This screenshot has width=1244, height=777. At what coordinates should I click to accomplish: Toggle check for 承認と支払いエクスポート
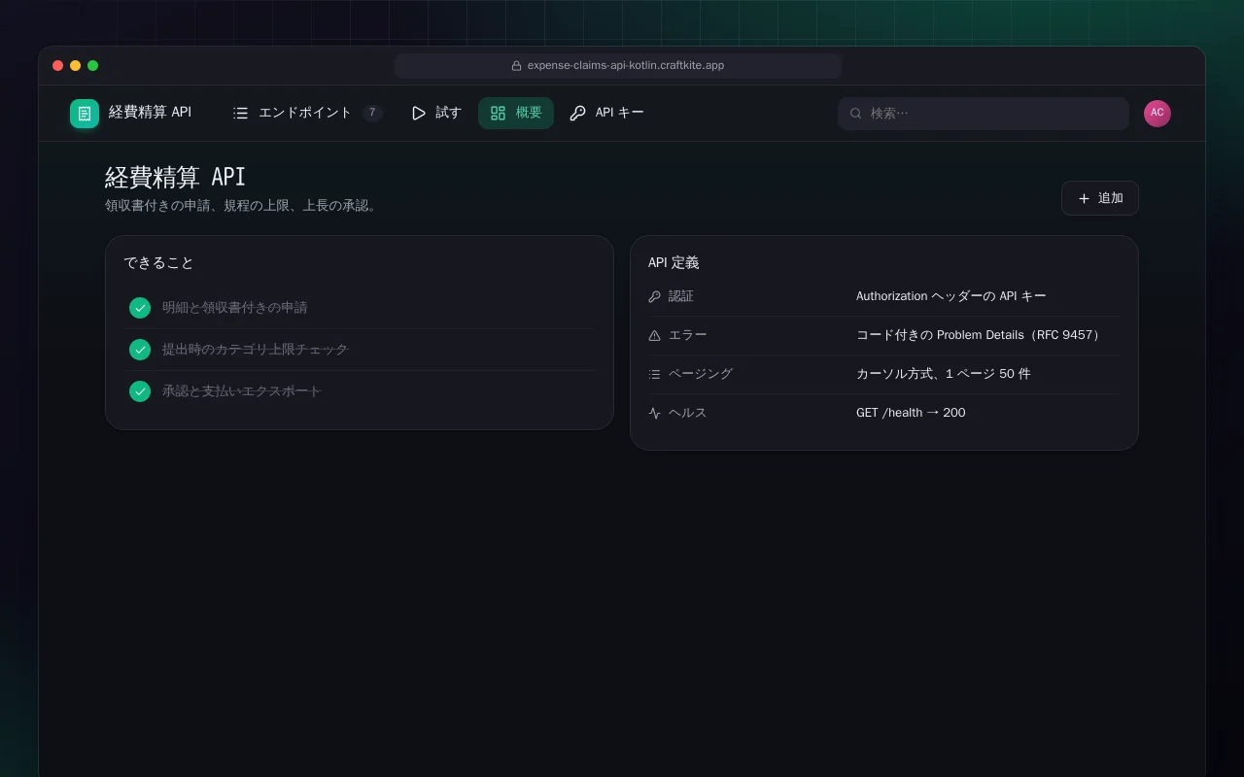click(140, 391)
